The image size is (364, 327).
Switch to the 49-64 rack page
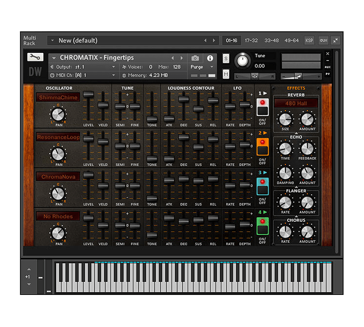(x=291, y=40)
